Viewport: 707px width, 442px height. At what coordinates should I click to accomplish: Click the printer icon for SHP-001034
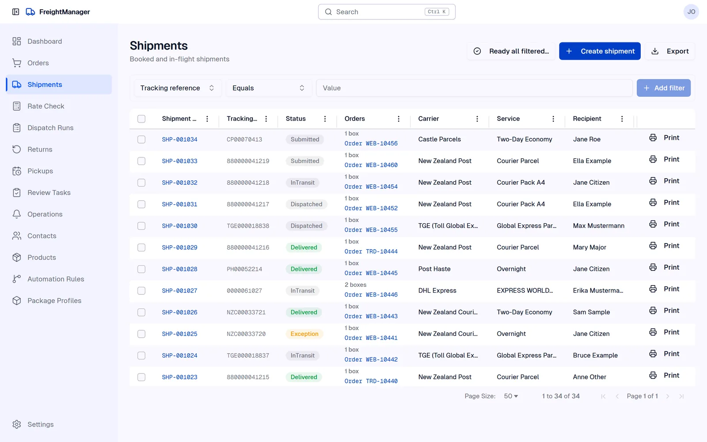[653, 137]
